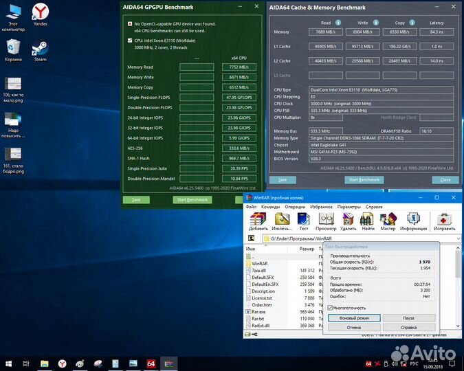Uncheck the CPU Intel Xeon E3110 checkbox
The image size is (464, 371).
(x=130, y=41)
